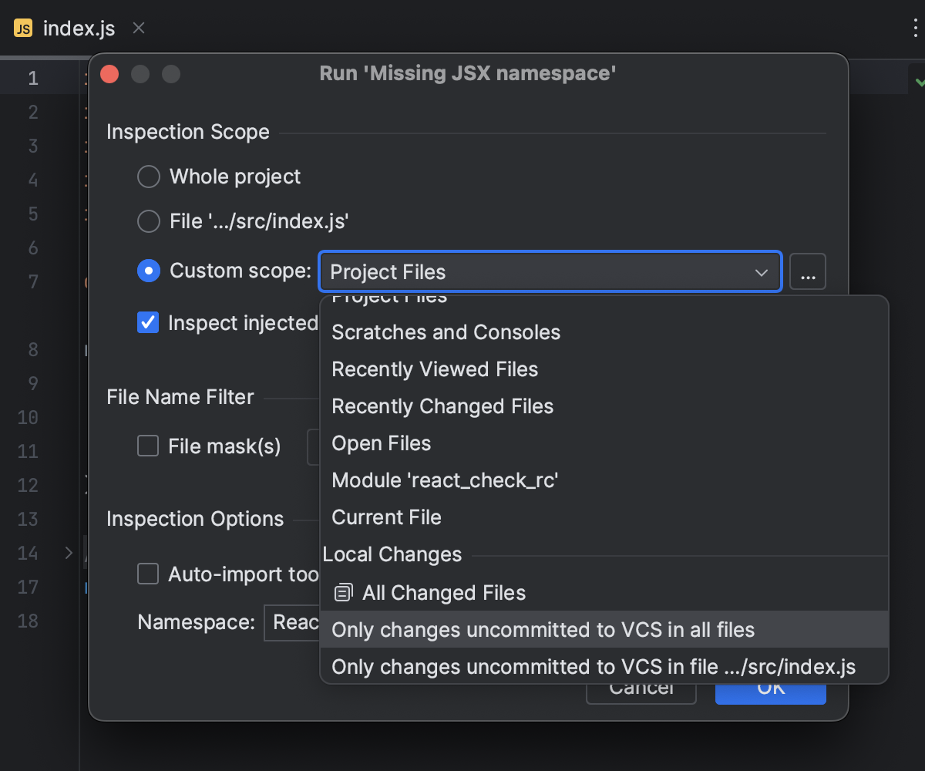The image size is (925, 771).
Task: Collapse the Project Files dropdown chevron
Action: coord(761,271)
